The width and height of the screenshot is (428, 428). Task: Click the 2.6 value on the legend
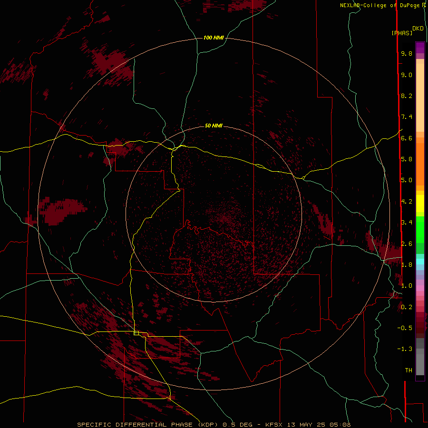(x=407, y=243)
